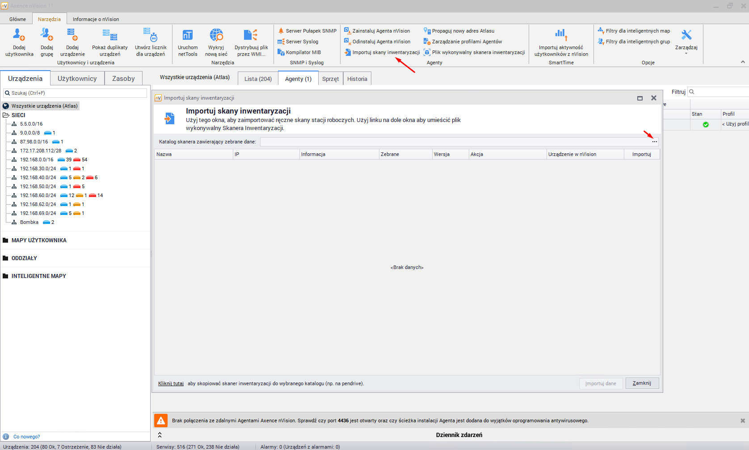Click Wykryj nową sieć icon

tap(216, 36)
